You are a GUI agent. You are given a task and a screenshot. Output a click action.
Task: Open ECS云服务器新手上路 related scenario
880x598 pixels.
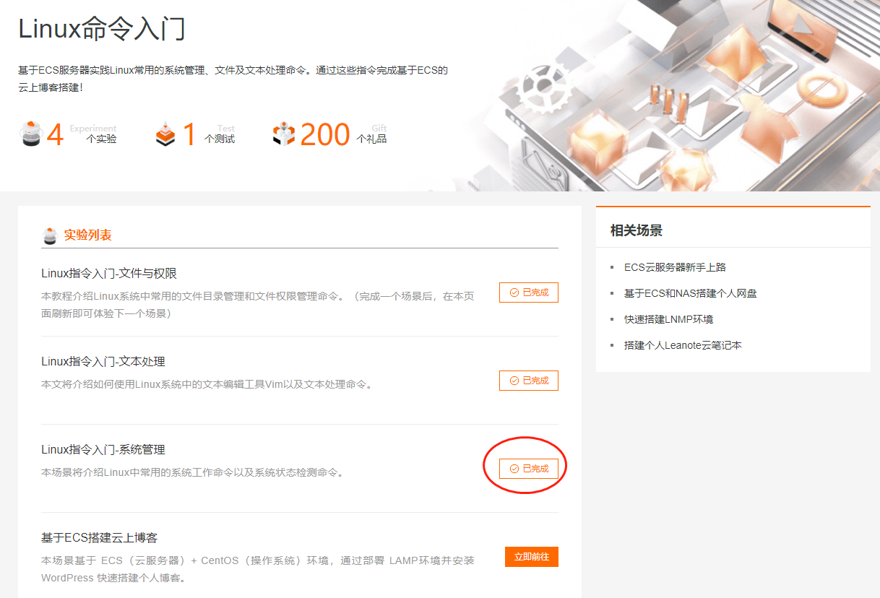(675, 267)
